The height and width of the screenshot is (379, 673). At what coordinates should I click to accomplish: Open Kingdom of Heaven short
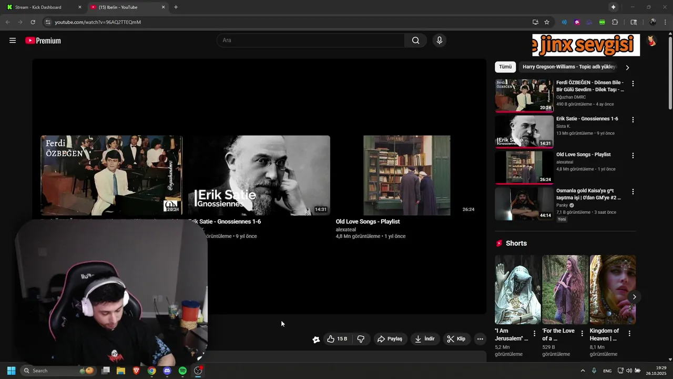tap(613, 290)
